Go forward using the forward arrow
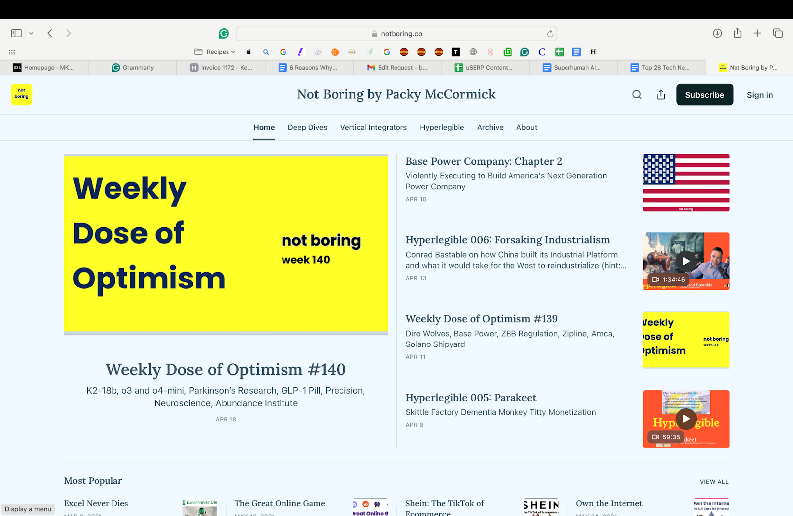The width and height of the screenshot is (793, 516). point(68,33)
